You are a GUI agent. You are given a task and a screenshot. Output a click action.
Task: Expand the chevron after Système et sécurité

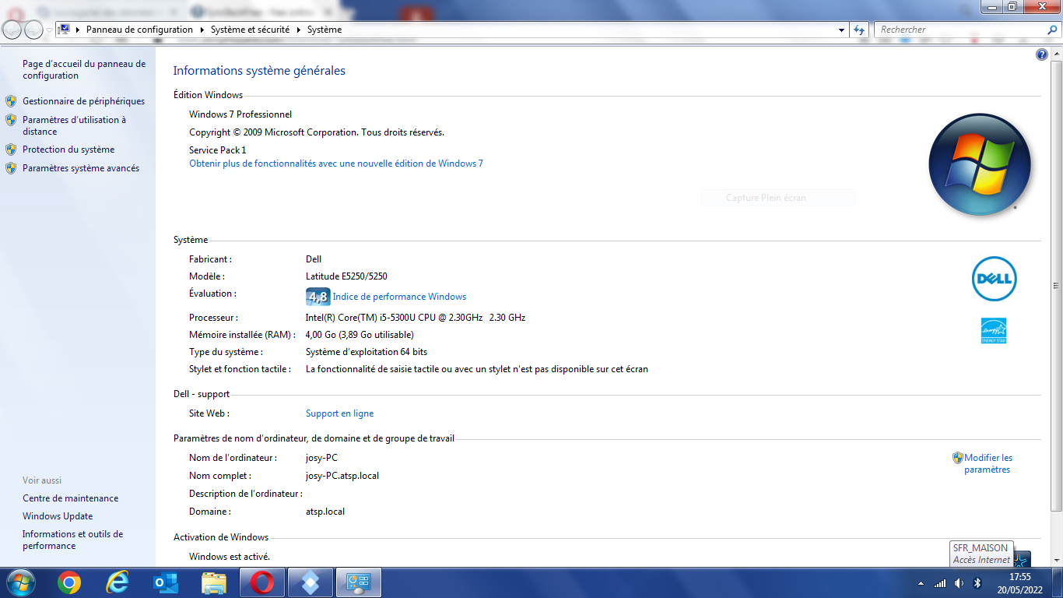click(299, 30)
